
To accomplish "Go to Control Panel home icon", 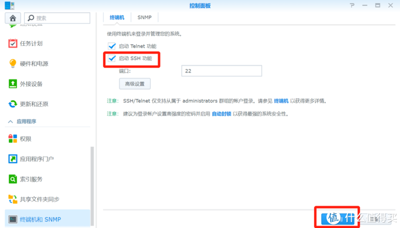I will (13, 18).
